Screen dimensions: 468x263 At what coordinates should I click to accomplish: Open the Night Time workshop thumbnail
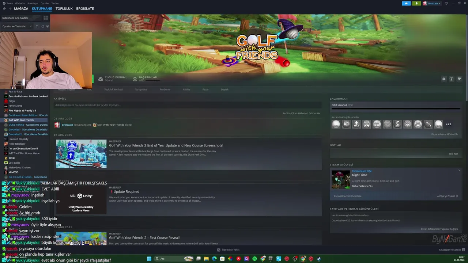click(x=341, y=179)
